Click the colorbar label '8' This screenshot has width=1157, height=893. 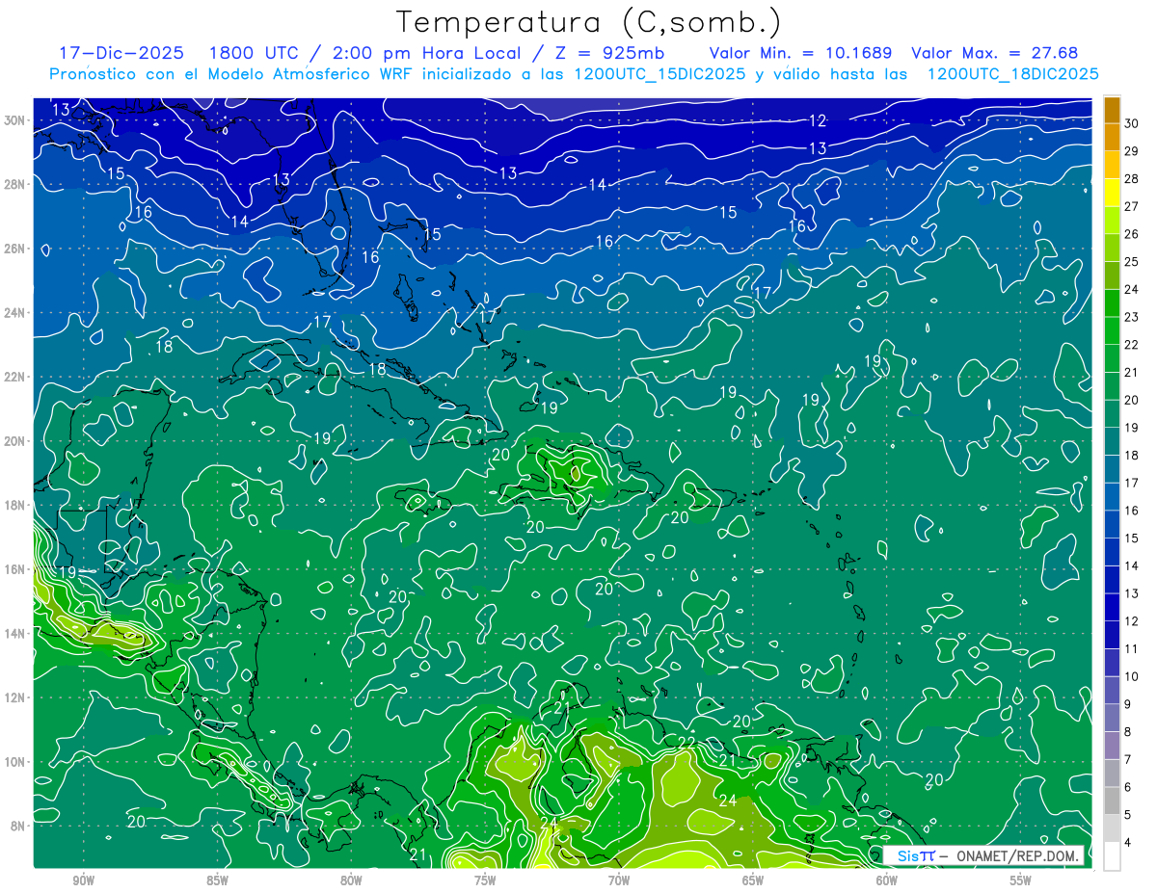tap(1128, 732)
